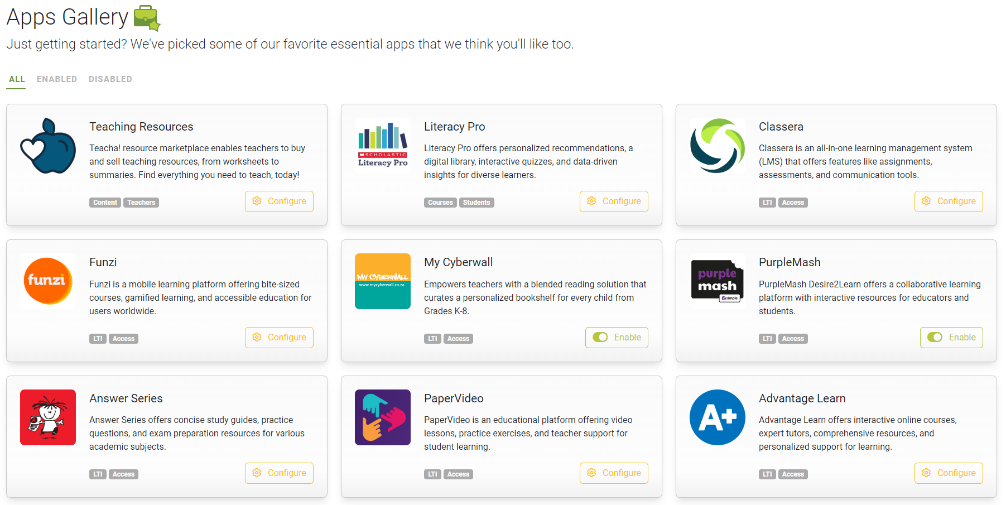
Task: Select the PurpleMash logo
Action: tap(718, 281)
